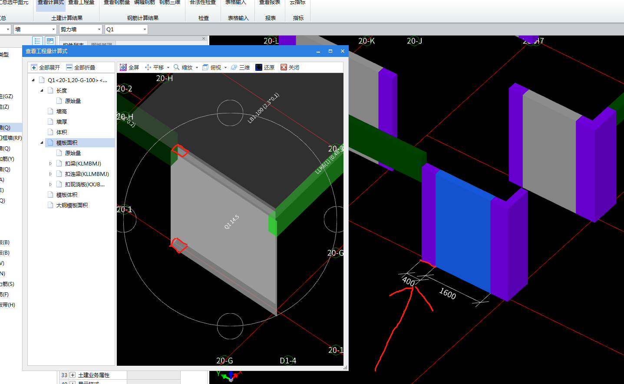Image resolution: width=624 pixels, height=384 pixels.
Task: Expand the 扣梁(KLMBMJ) node
Action: pos(51,164)
